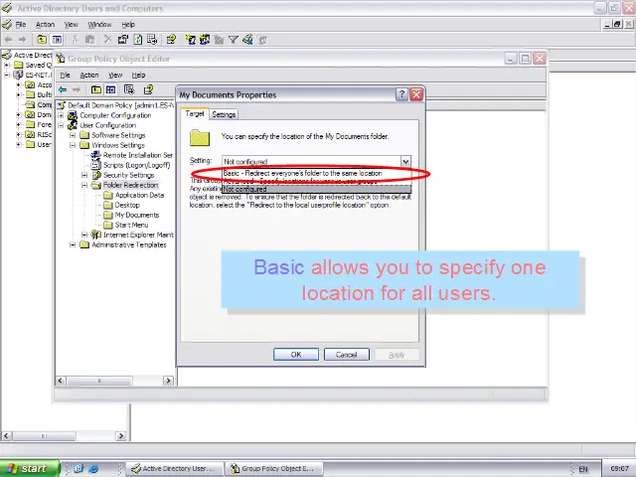The image size is (636, 477).
Task: Select Application Data folder in tree
Action: pyautogui.click(x=139, y=195)
